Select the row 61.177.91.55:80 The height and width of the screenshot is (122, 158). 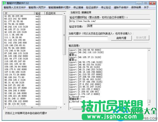[x=14, y=21]
